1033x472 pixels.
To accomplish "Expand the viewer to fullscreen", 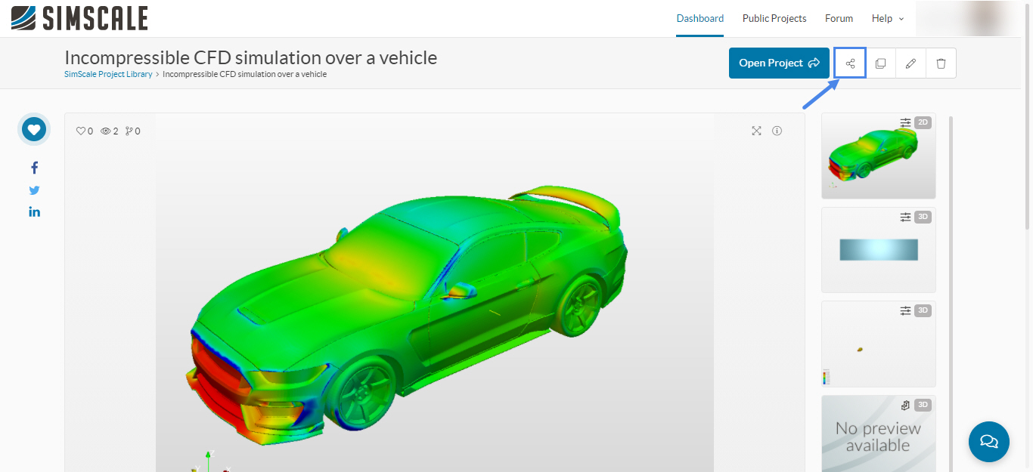I will point(756,131).
